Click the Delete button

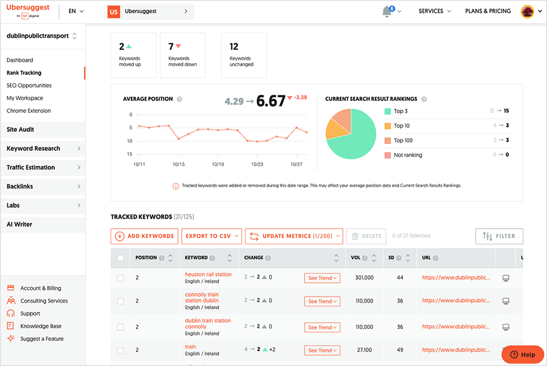click(366, 237)
